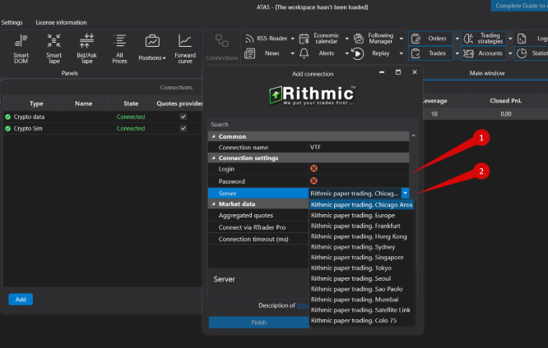The height and width of the screenshot is (348, 548).
Task: Click the Login error icon
Action: click(x=313, y=168)
